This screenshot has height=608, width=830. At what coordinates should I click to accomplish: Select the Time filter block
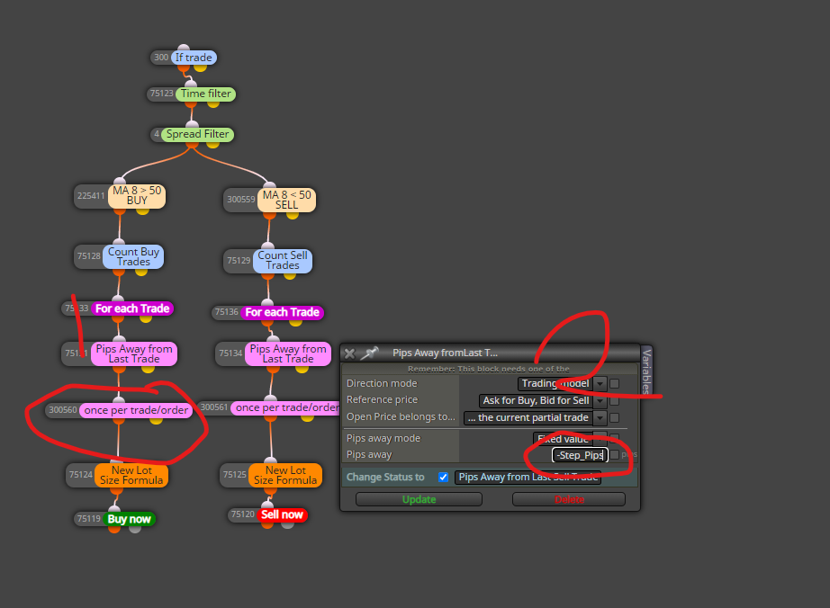206,94
